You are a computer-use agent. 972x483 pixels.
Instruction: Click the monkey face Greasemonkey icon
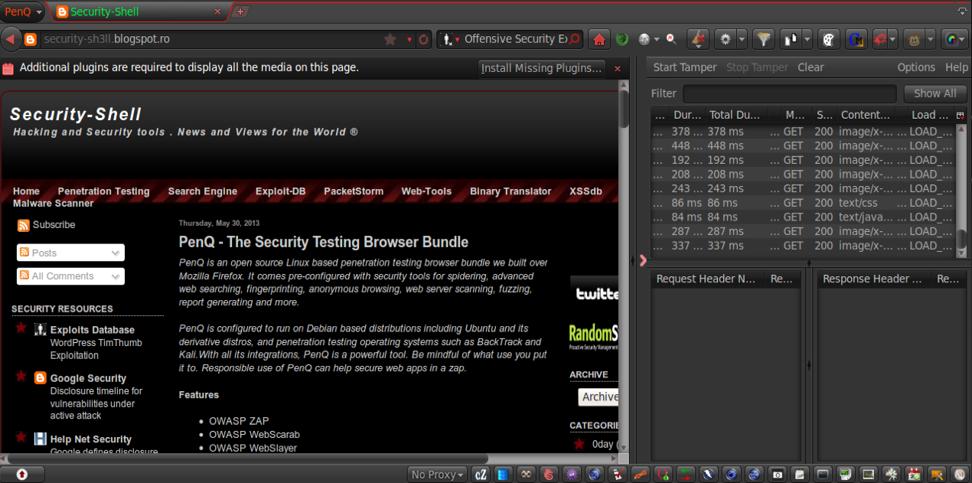click(x=913, y=39)
